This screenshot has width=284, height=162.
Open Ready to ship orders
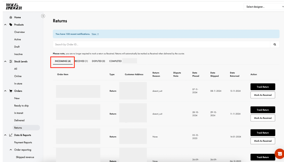tap(21, 105)
